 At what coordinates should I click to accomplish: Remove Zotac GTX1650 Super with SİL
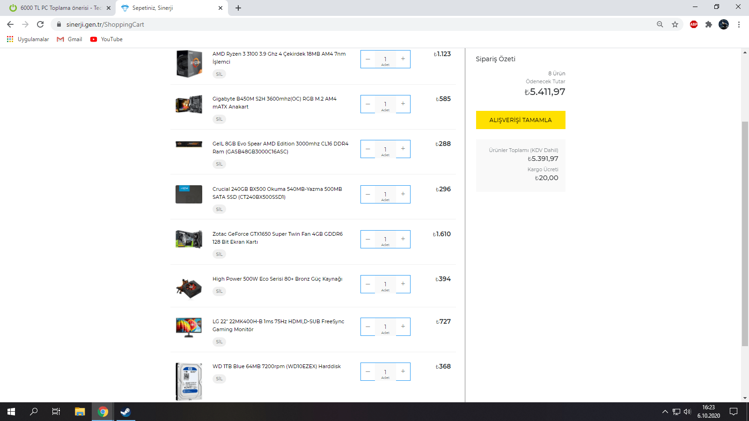(x=219, y=254)
